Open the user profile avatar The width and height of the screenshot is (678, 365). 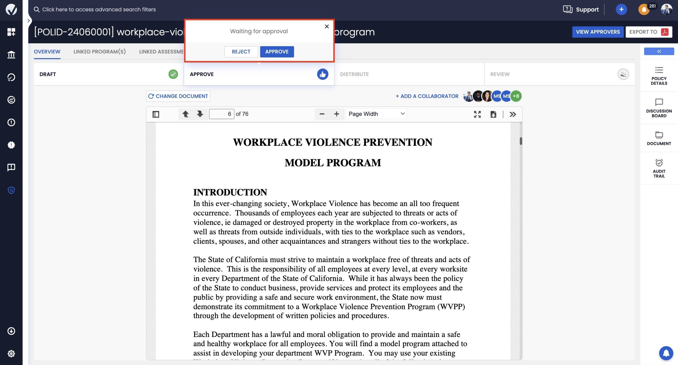coord(666,10)
